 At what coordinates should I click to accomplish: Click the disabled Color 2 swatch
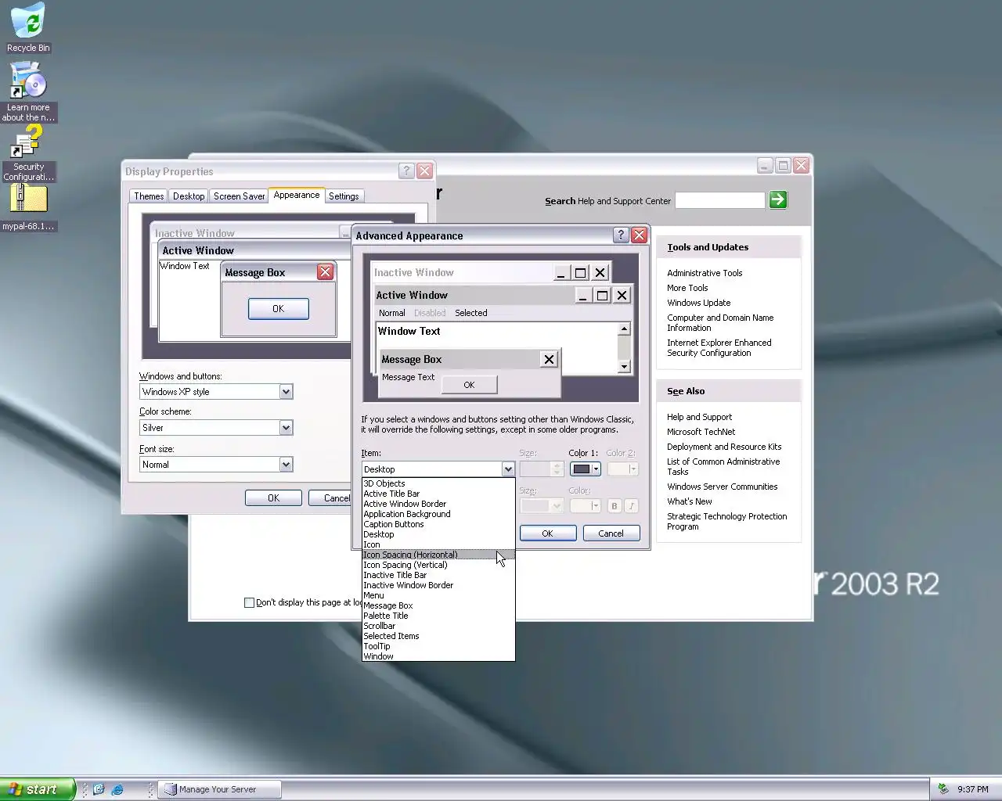tap(623, 469)
